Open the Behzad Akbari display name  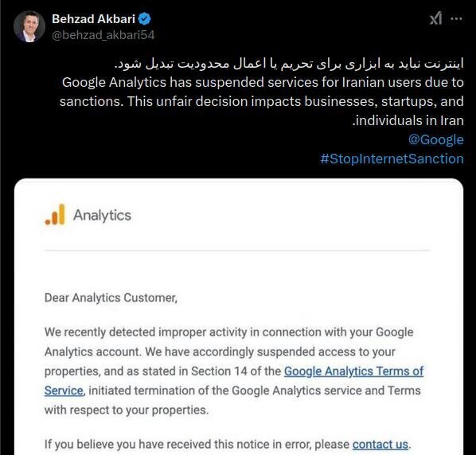coord(93,19)
